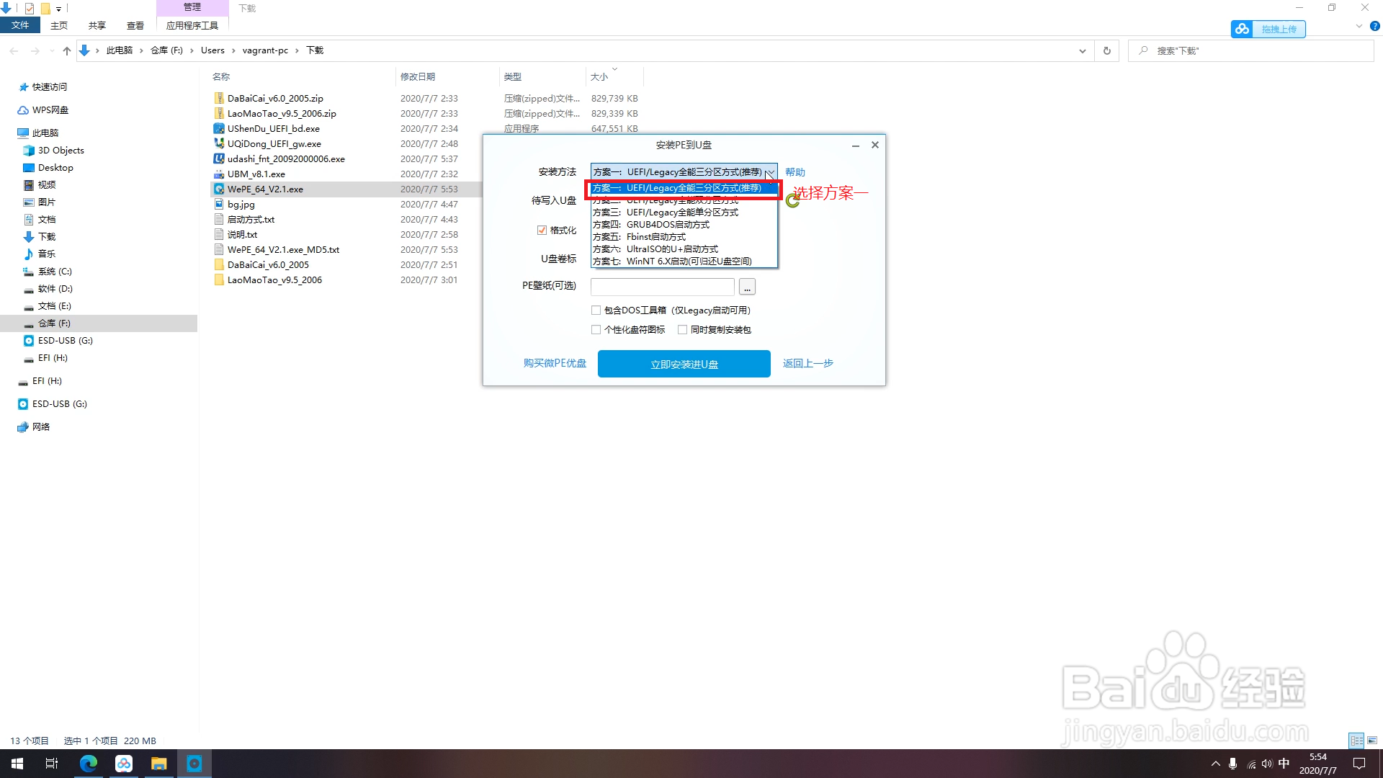This screenshot has height=778, width=1383.
Task: Open Microsoft Edge from the taskbar
Action: (89, 764)
